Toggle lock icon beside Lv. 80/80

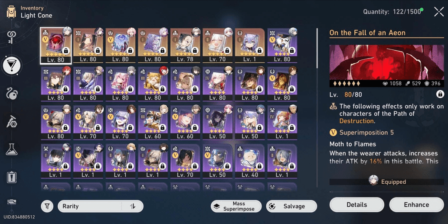click(x=440, y=94)
